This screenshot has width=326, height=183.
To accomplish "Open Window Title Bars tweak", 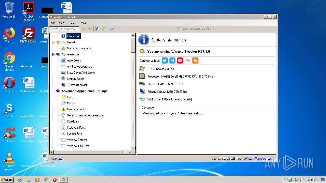I will 78,146.
